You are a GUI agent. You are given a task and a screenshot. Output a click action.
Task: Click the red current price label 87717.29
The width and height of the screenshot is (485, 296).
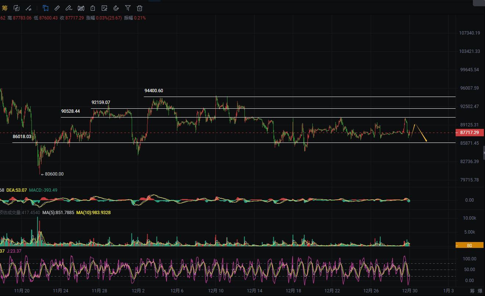pyautogui.click(x=469, y=133)
